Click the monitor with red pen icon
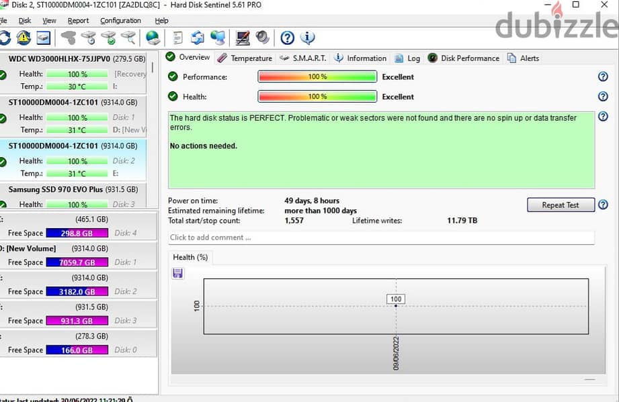This screenshot has width=619, height=402. (x=243, y=38)
